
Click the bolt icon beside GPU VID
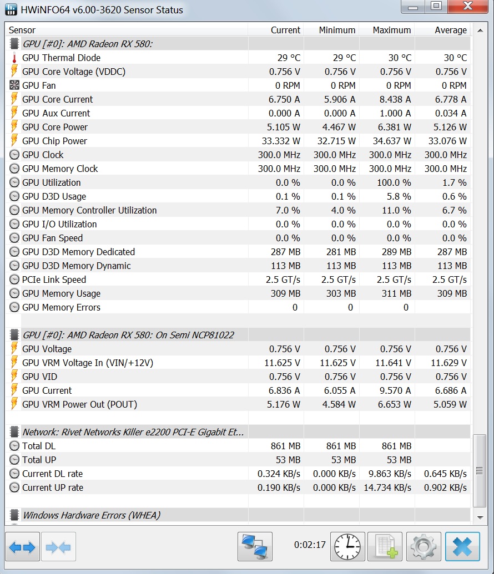(14, 377)
